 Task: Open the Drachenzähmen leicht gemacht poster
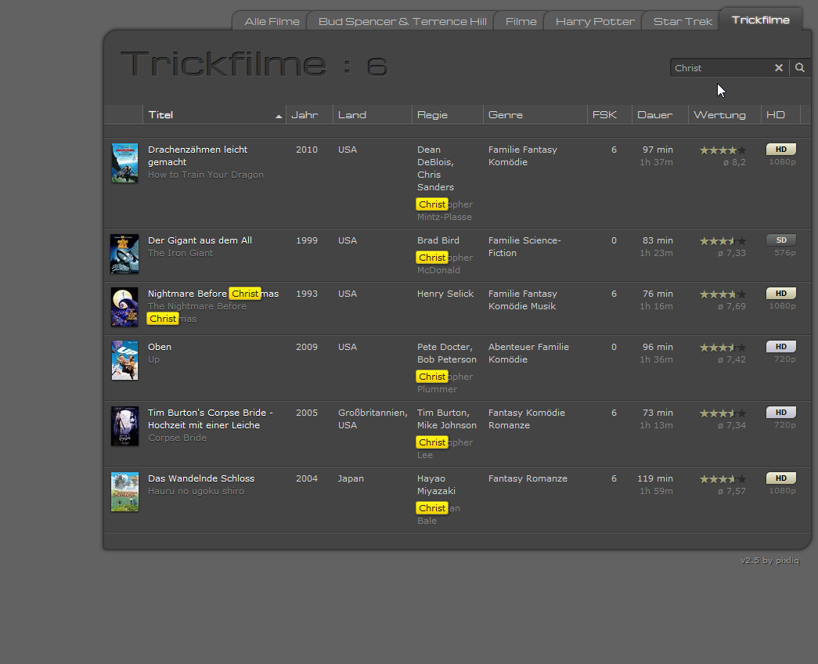(x=124, y=163)
